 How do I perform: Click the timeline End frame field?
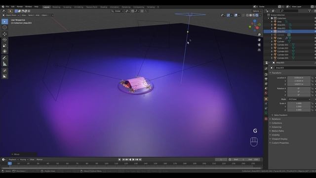click(x=253, y=159)
